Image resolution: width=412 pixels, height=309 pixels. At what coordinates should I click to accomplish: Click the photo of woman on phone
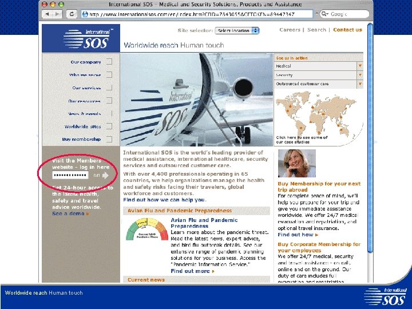297,163
